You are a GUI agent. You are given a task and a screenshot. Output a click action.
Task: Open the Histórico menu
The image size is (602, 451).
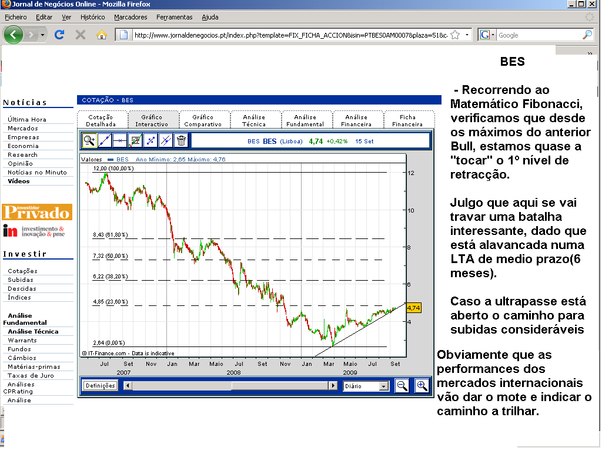92,17
